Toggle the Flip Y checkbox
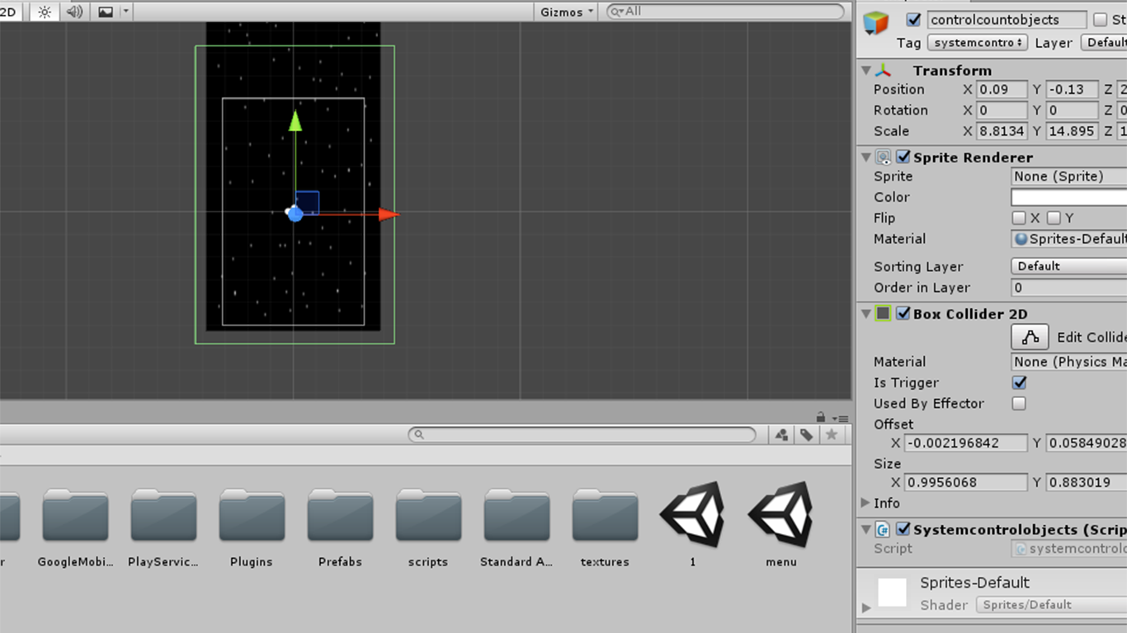This screenshot has height=633, width=1127. (1054, 218)
